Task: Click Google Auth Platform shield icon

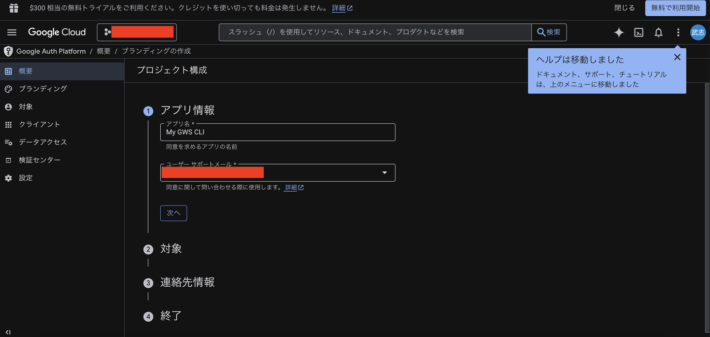Action: click(8, 51)
